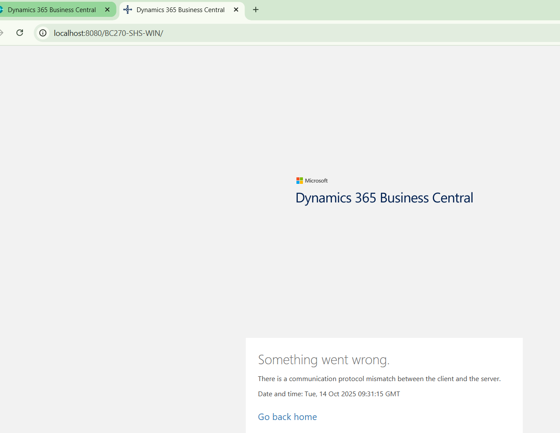
Task: Click the Something went wrong heading
Action: coord(324,359)
